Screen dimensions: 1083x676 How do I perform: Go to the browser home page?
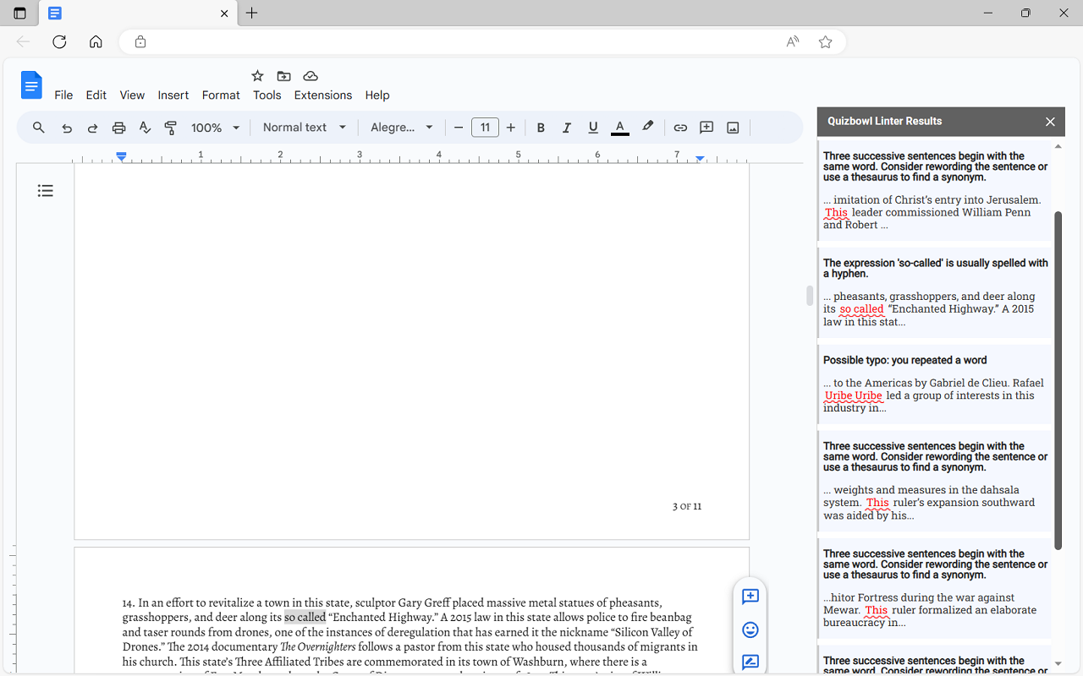tap(96, 42)
